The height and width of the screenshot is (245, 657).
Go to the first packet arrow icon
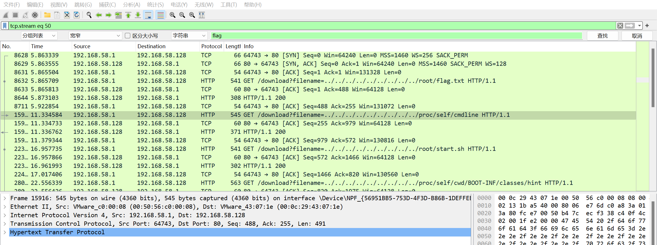tap(128, 15)
